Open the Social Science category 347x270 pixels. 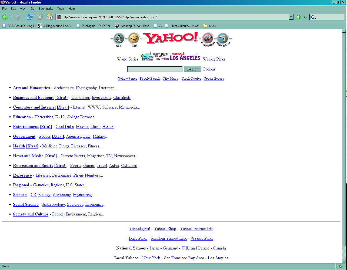click(26, 204)
